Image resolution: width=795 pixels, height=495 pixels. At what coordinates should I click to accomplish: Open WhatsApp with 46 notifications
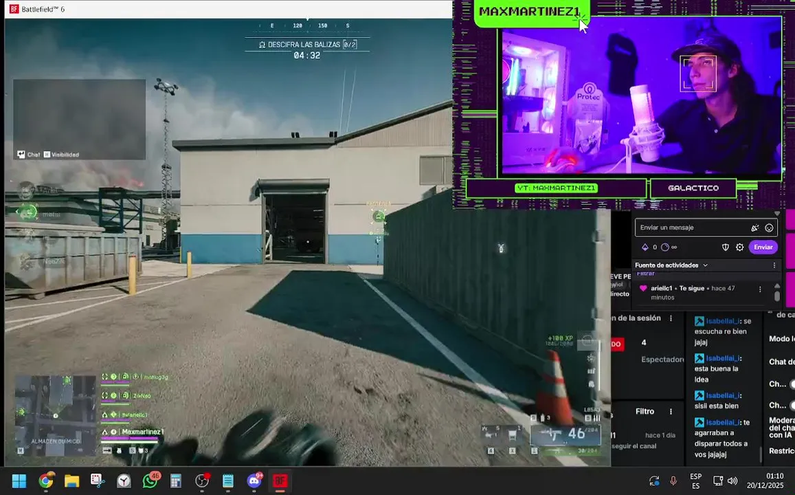point(150,480)
